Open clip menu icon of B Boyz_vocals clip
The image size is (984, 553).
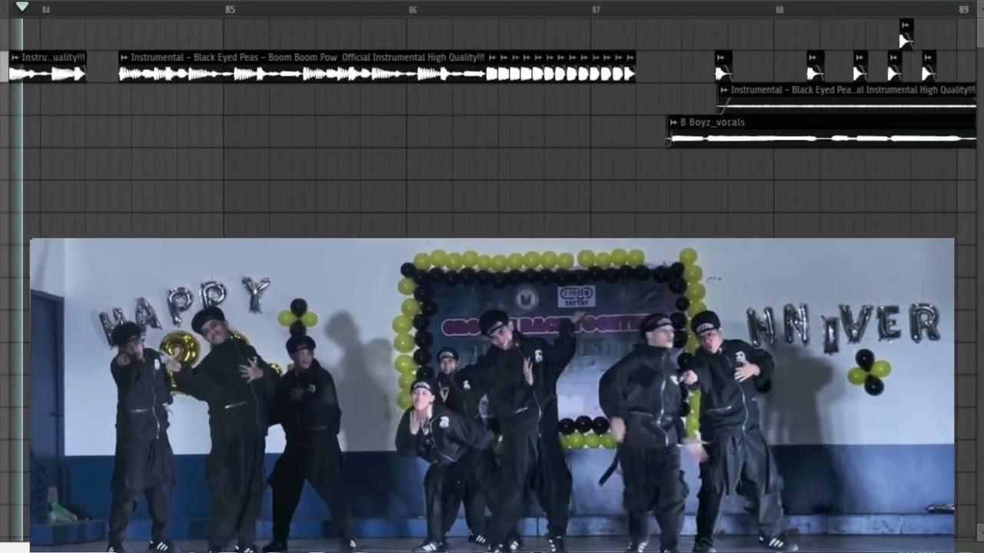pos(673,122)
